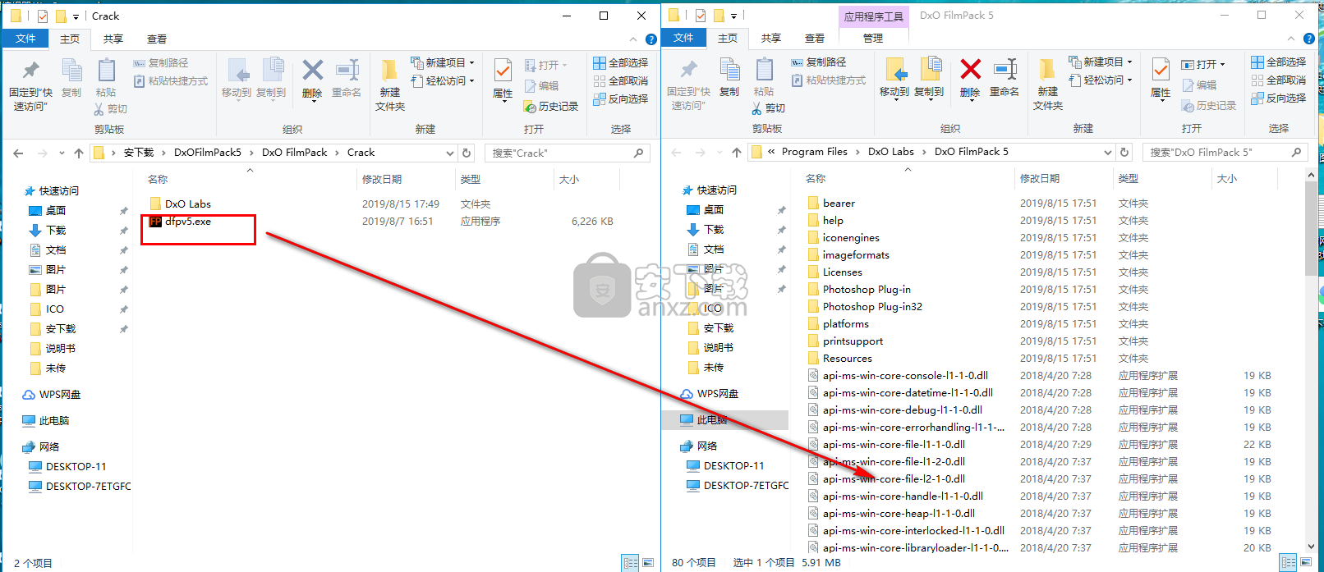Select none in Crack window ribbon
This screenshot has height=572, width=1324.
click(620, 80)
